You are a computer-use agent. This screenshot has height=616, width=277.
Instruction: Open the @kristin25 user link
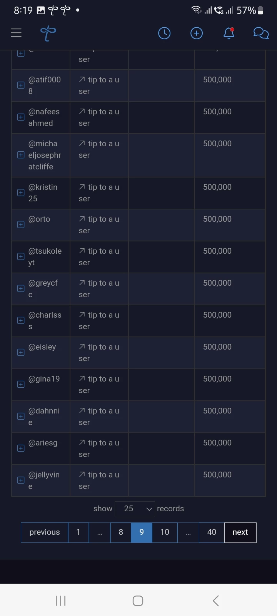(43, 193)
